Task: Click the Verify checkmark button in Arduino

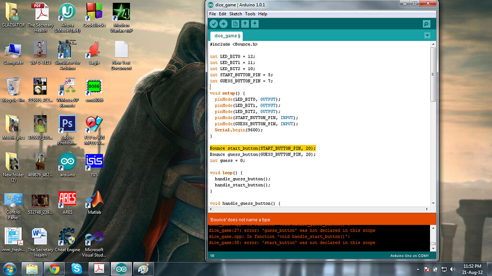Action: 213,24
